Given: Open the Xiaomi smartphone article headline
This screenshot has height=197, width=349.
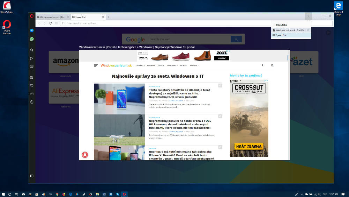Looking at the screenshot, I should 179,93.
